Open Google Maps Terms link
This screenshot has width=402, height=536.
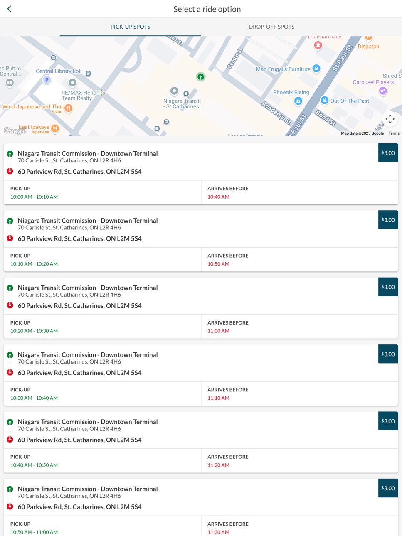[394, 133]
